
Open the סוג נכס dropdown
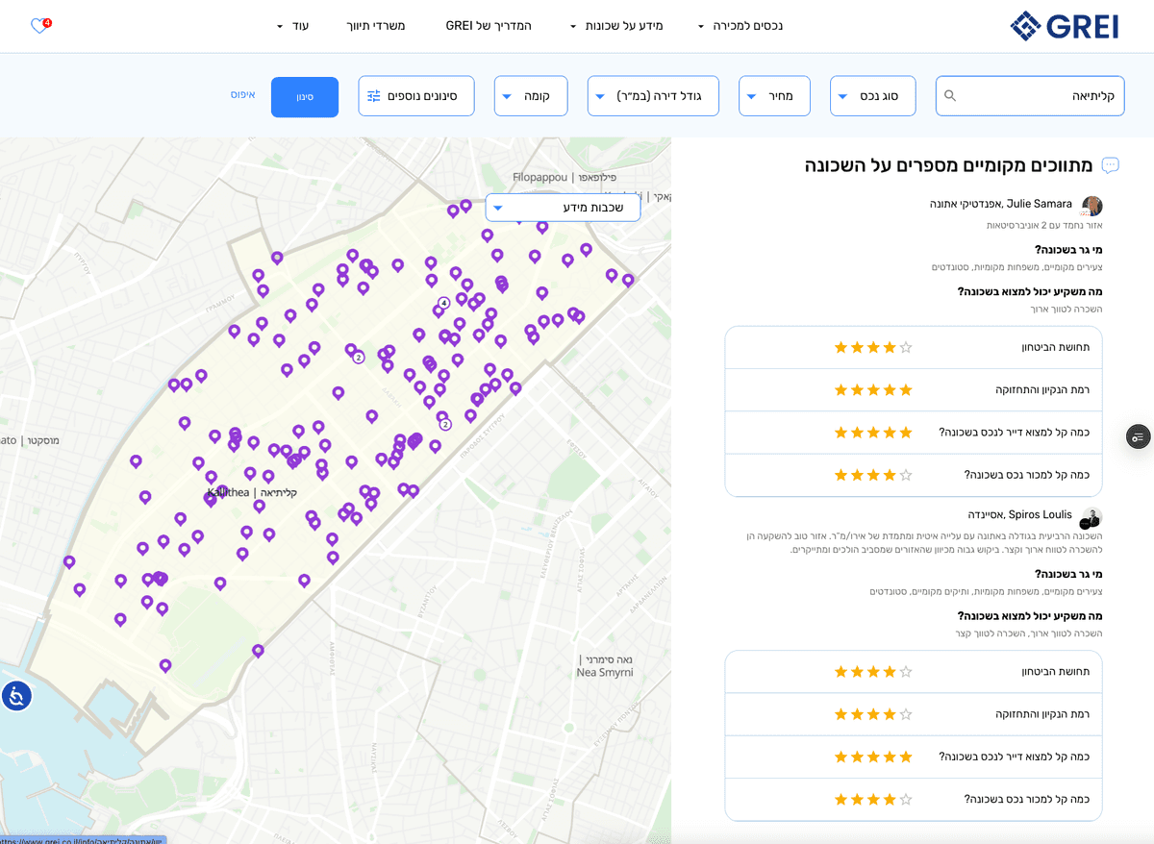(872, 96)
